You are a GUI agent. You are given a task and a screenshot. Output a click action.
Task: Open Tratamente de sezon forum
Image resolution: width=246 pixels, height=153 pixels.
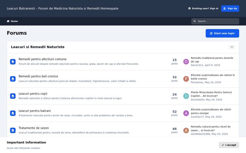[34, 128]
